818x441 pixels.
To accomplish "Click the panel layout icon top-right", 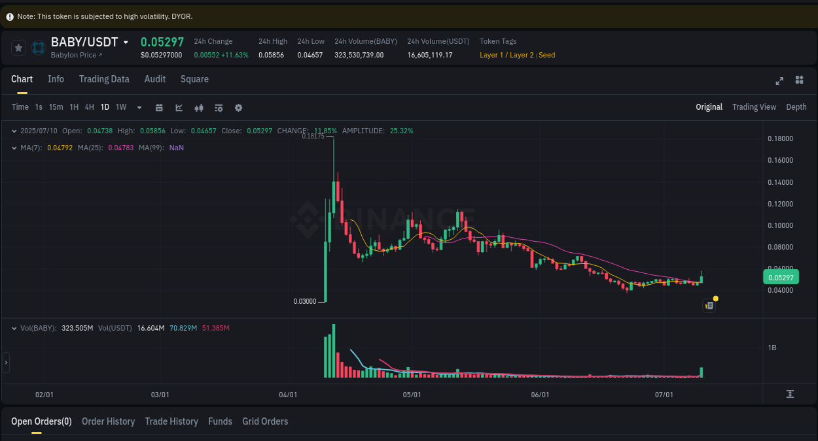I will [x=799, y=80].
